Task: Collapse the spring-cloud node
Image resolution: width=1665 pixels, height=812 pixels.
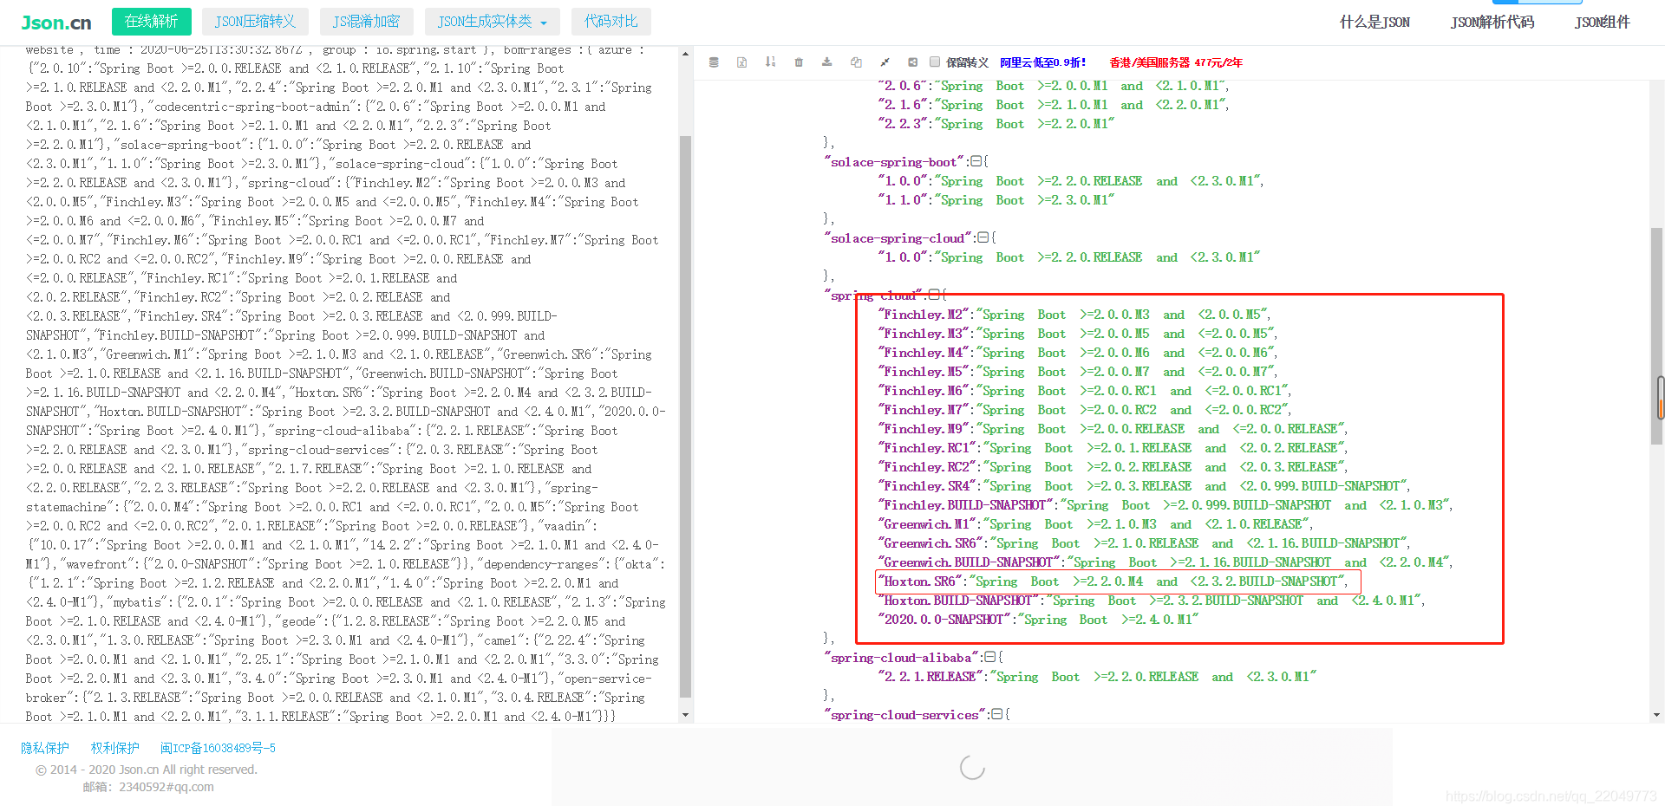Action: 933,296
